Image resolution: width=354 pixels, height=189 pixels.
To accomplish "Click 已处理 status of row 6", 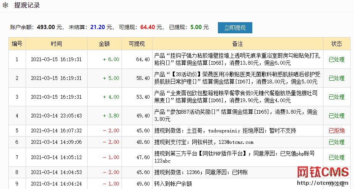I will (x=337, y=142).
